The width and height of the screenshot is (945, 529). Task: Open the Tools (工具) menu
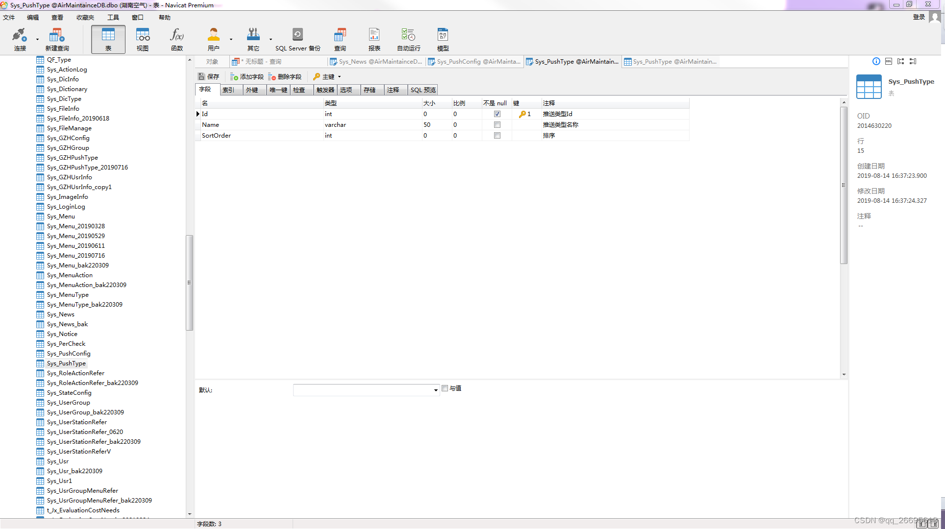point(113,18)
